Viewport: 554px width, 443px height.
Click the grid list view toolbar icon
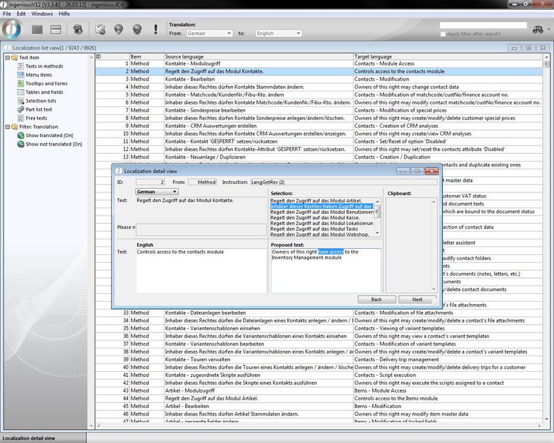pos(37,29)
